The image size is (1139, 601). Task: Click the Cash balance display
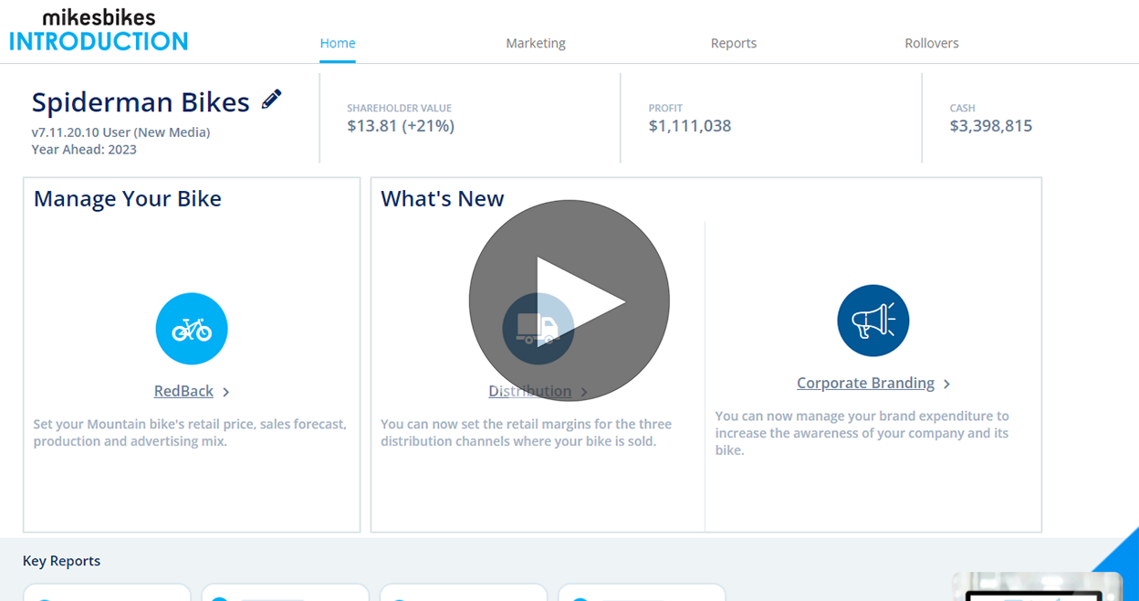pyautogui.click(x=991, y=126)
